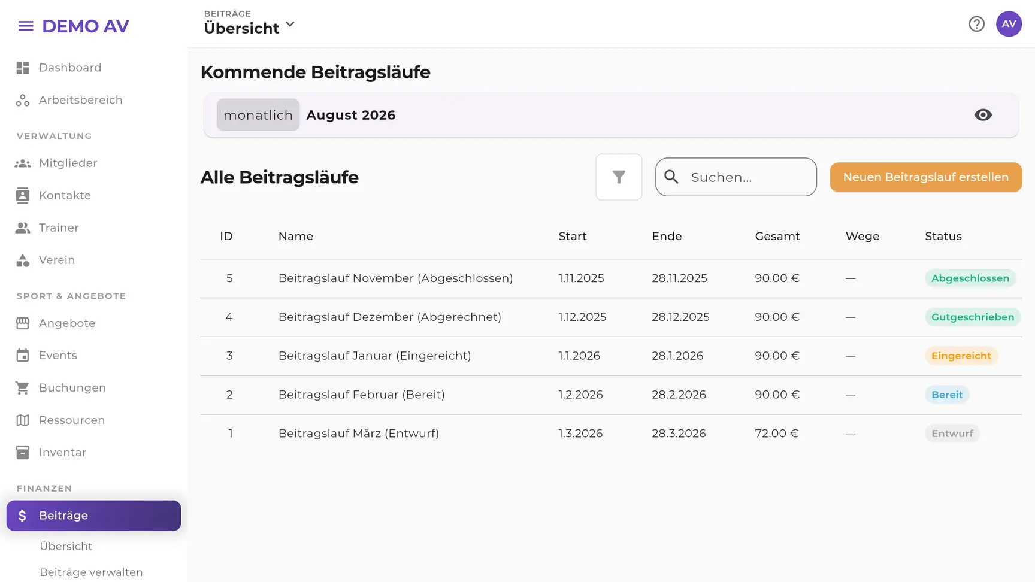Click the Angebote storefront icon
Image resolution: width=1035 pixels, height=582 pixels.
pos(23,323)
